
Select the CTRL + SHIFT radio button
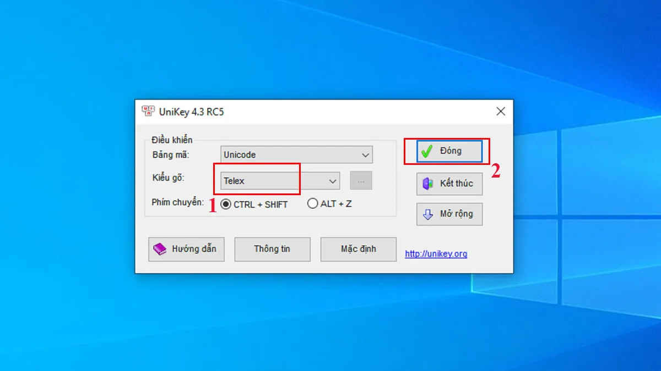[x=226, y=204]
